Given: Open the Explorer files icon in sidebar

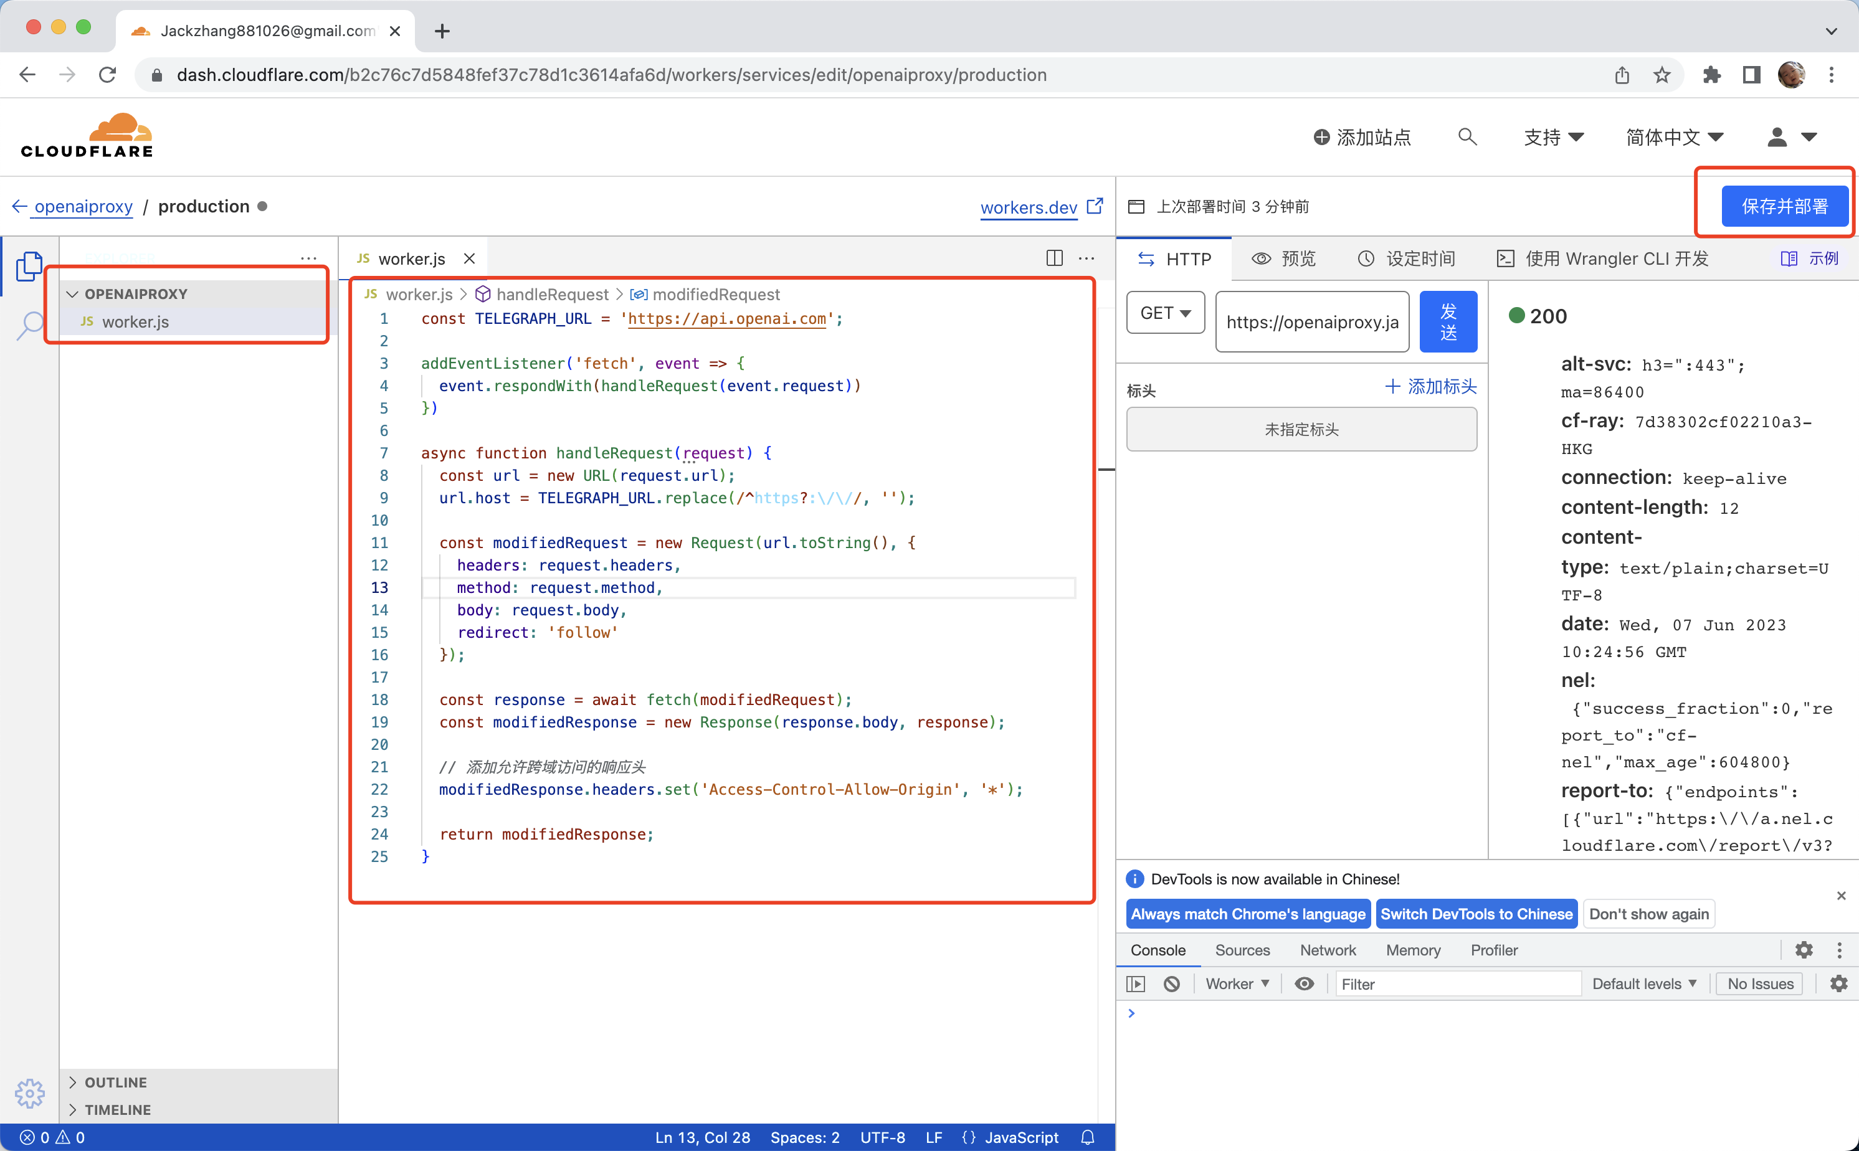Looking at the screenshot, I should point(29,266).
